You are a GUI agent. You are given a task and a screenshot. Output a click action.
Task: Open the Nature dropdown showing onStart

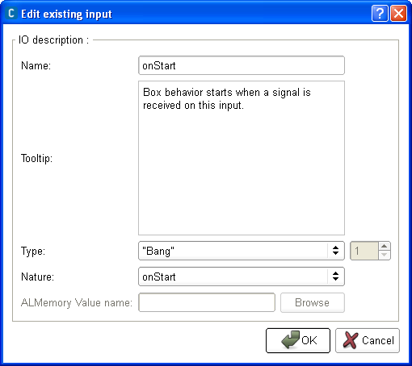242,277
